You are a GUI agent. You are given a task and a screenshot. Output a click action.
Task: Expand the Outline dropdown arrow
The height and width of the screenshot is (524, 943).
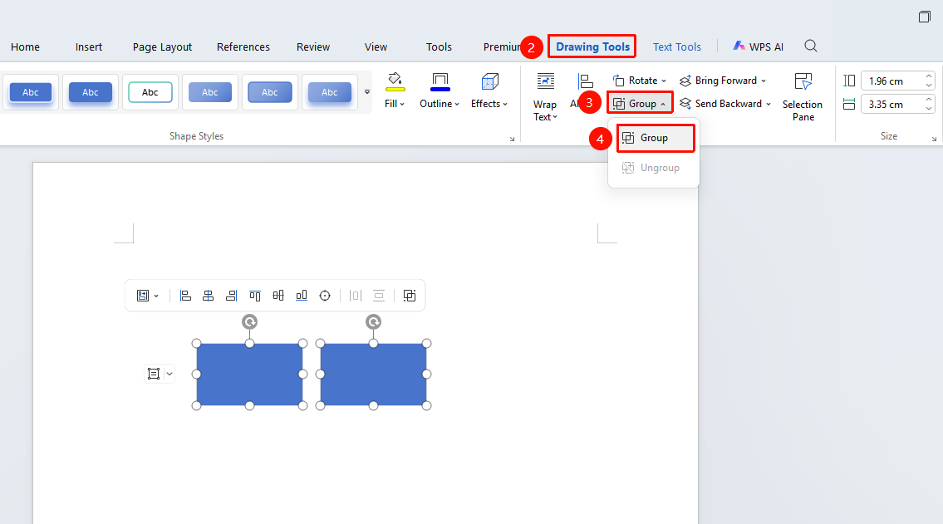pyautogui.click(x=457, y=104)
